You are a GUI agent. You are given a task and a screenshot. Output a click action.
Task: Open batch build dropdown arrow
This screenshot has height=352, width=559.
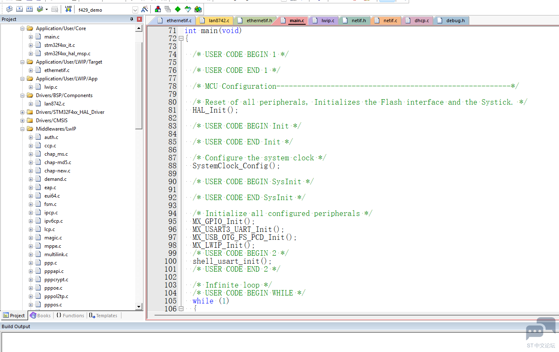pyautogui.click(x=46, y=9)
